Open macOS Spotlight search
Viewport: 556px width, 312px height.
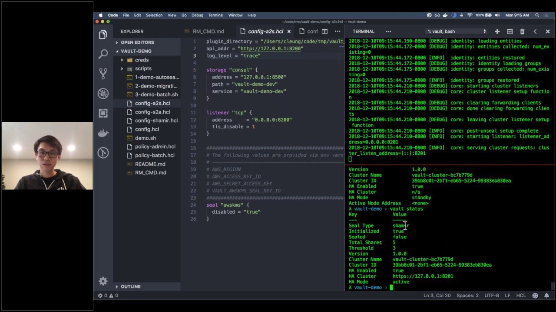click(537, 15)
